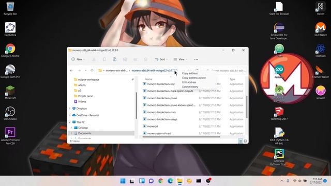Open the View dropdown menu
The image size is (331, 186).
tap(180, 59)
